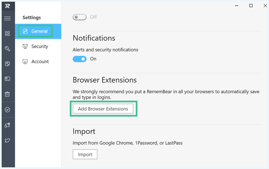Viewport: 269px width, 169px height.
Task: Open the logins key icon
Action: [x=8, y=49]
